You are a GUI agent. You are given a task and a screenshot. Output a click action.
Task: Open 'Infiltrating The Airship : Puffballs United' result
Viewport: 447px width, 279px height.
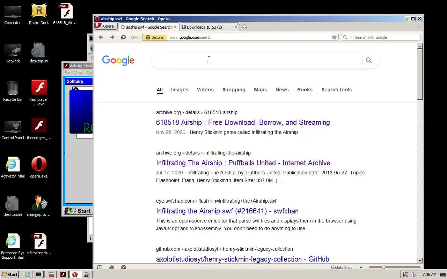pos(243,163)
